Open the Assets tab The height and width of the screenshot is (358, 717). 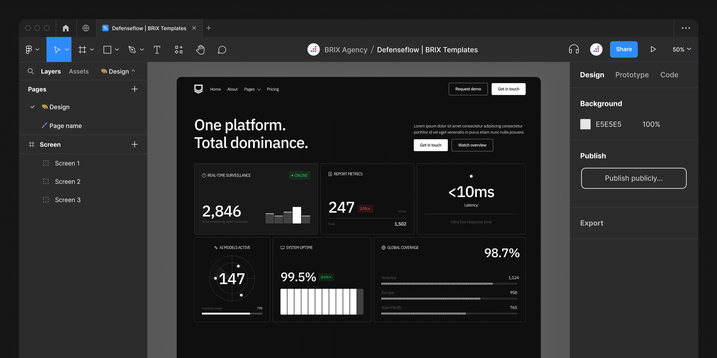(79, 71)
